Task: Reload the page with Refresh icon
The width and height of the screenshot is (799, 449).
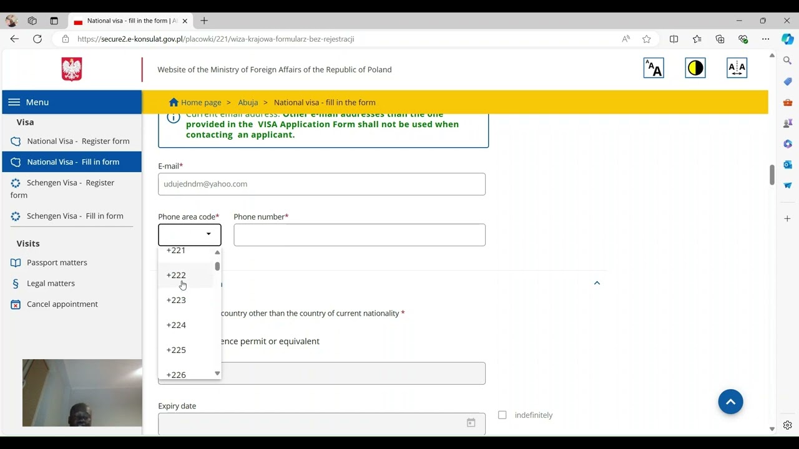Action: click(37, 39)
